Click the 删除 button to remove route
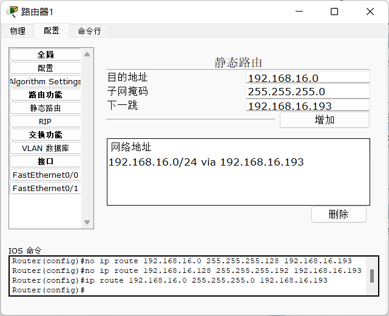The image size is (389, 316). pyautogui.click(x=339, y=214)
